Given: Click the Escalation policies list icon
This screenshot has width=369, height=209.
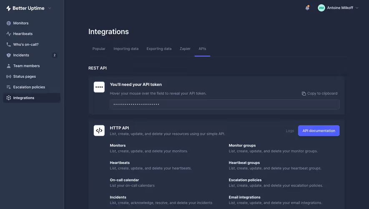Looking at the screenshot, I should [9, 87].
